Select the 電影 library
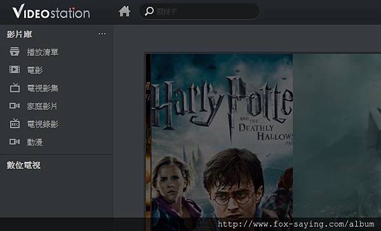The height and width of the screenshot is (231, 381). pos(35,70)
